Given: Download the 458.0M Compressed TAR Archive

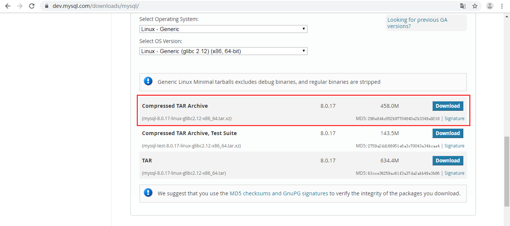Looking at the screenshot, I should click(448, 106).
